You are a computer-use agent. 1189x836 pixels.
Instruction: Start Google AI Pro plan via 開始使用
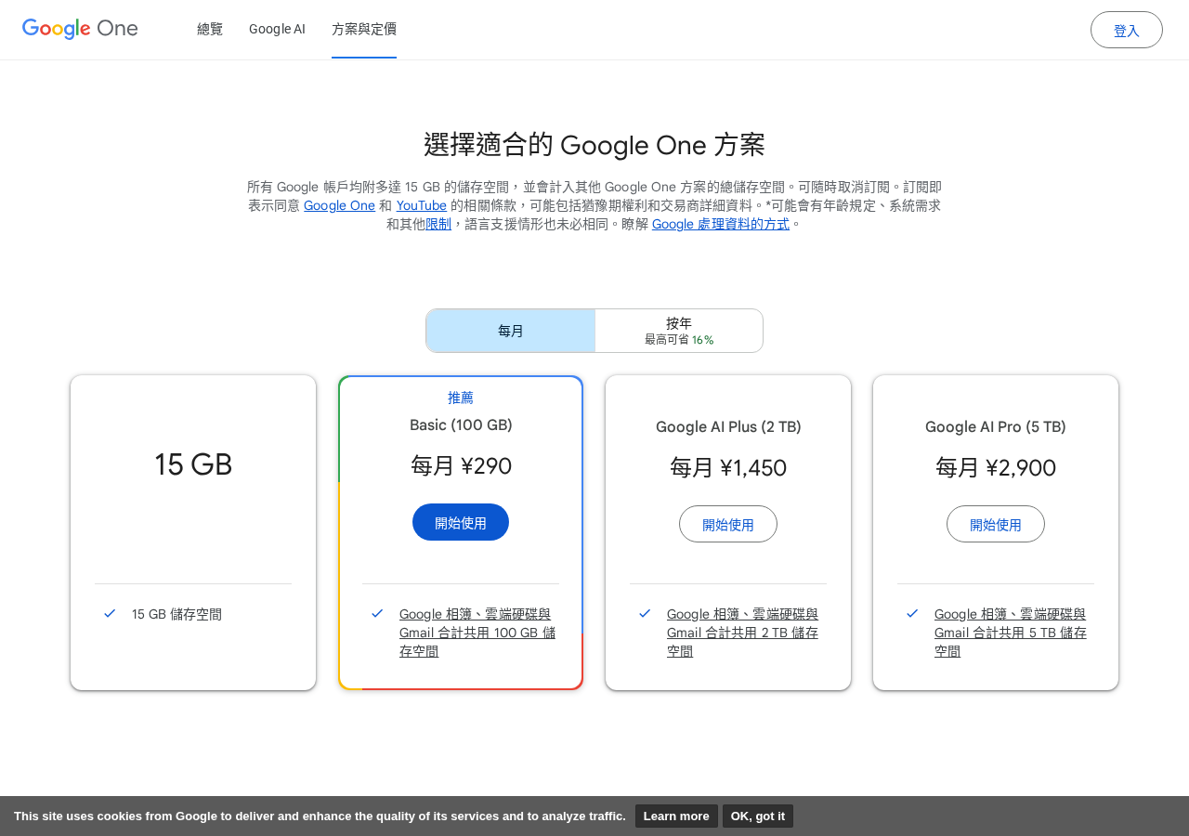pyautogui.click(x=996, y=524)
